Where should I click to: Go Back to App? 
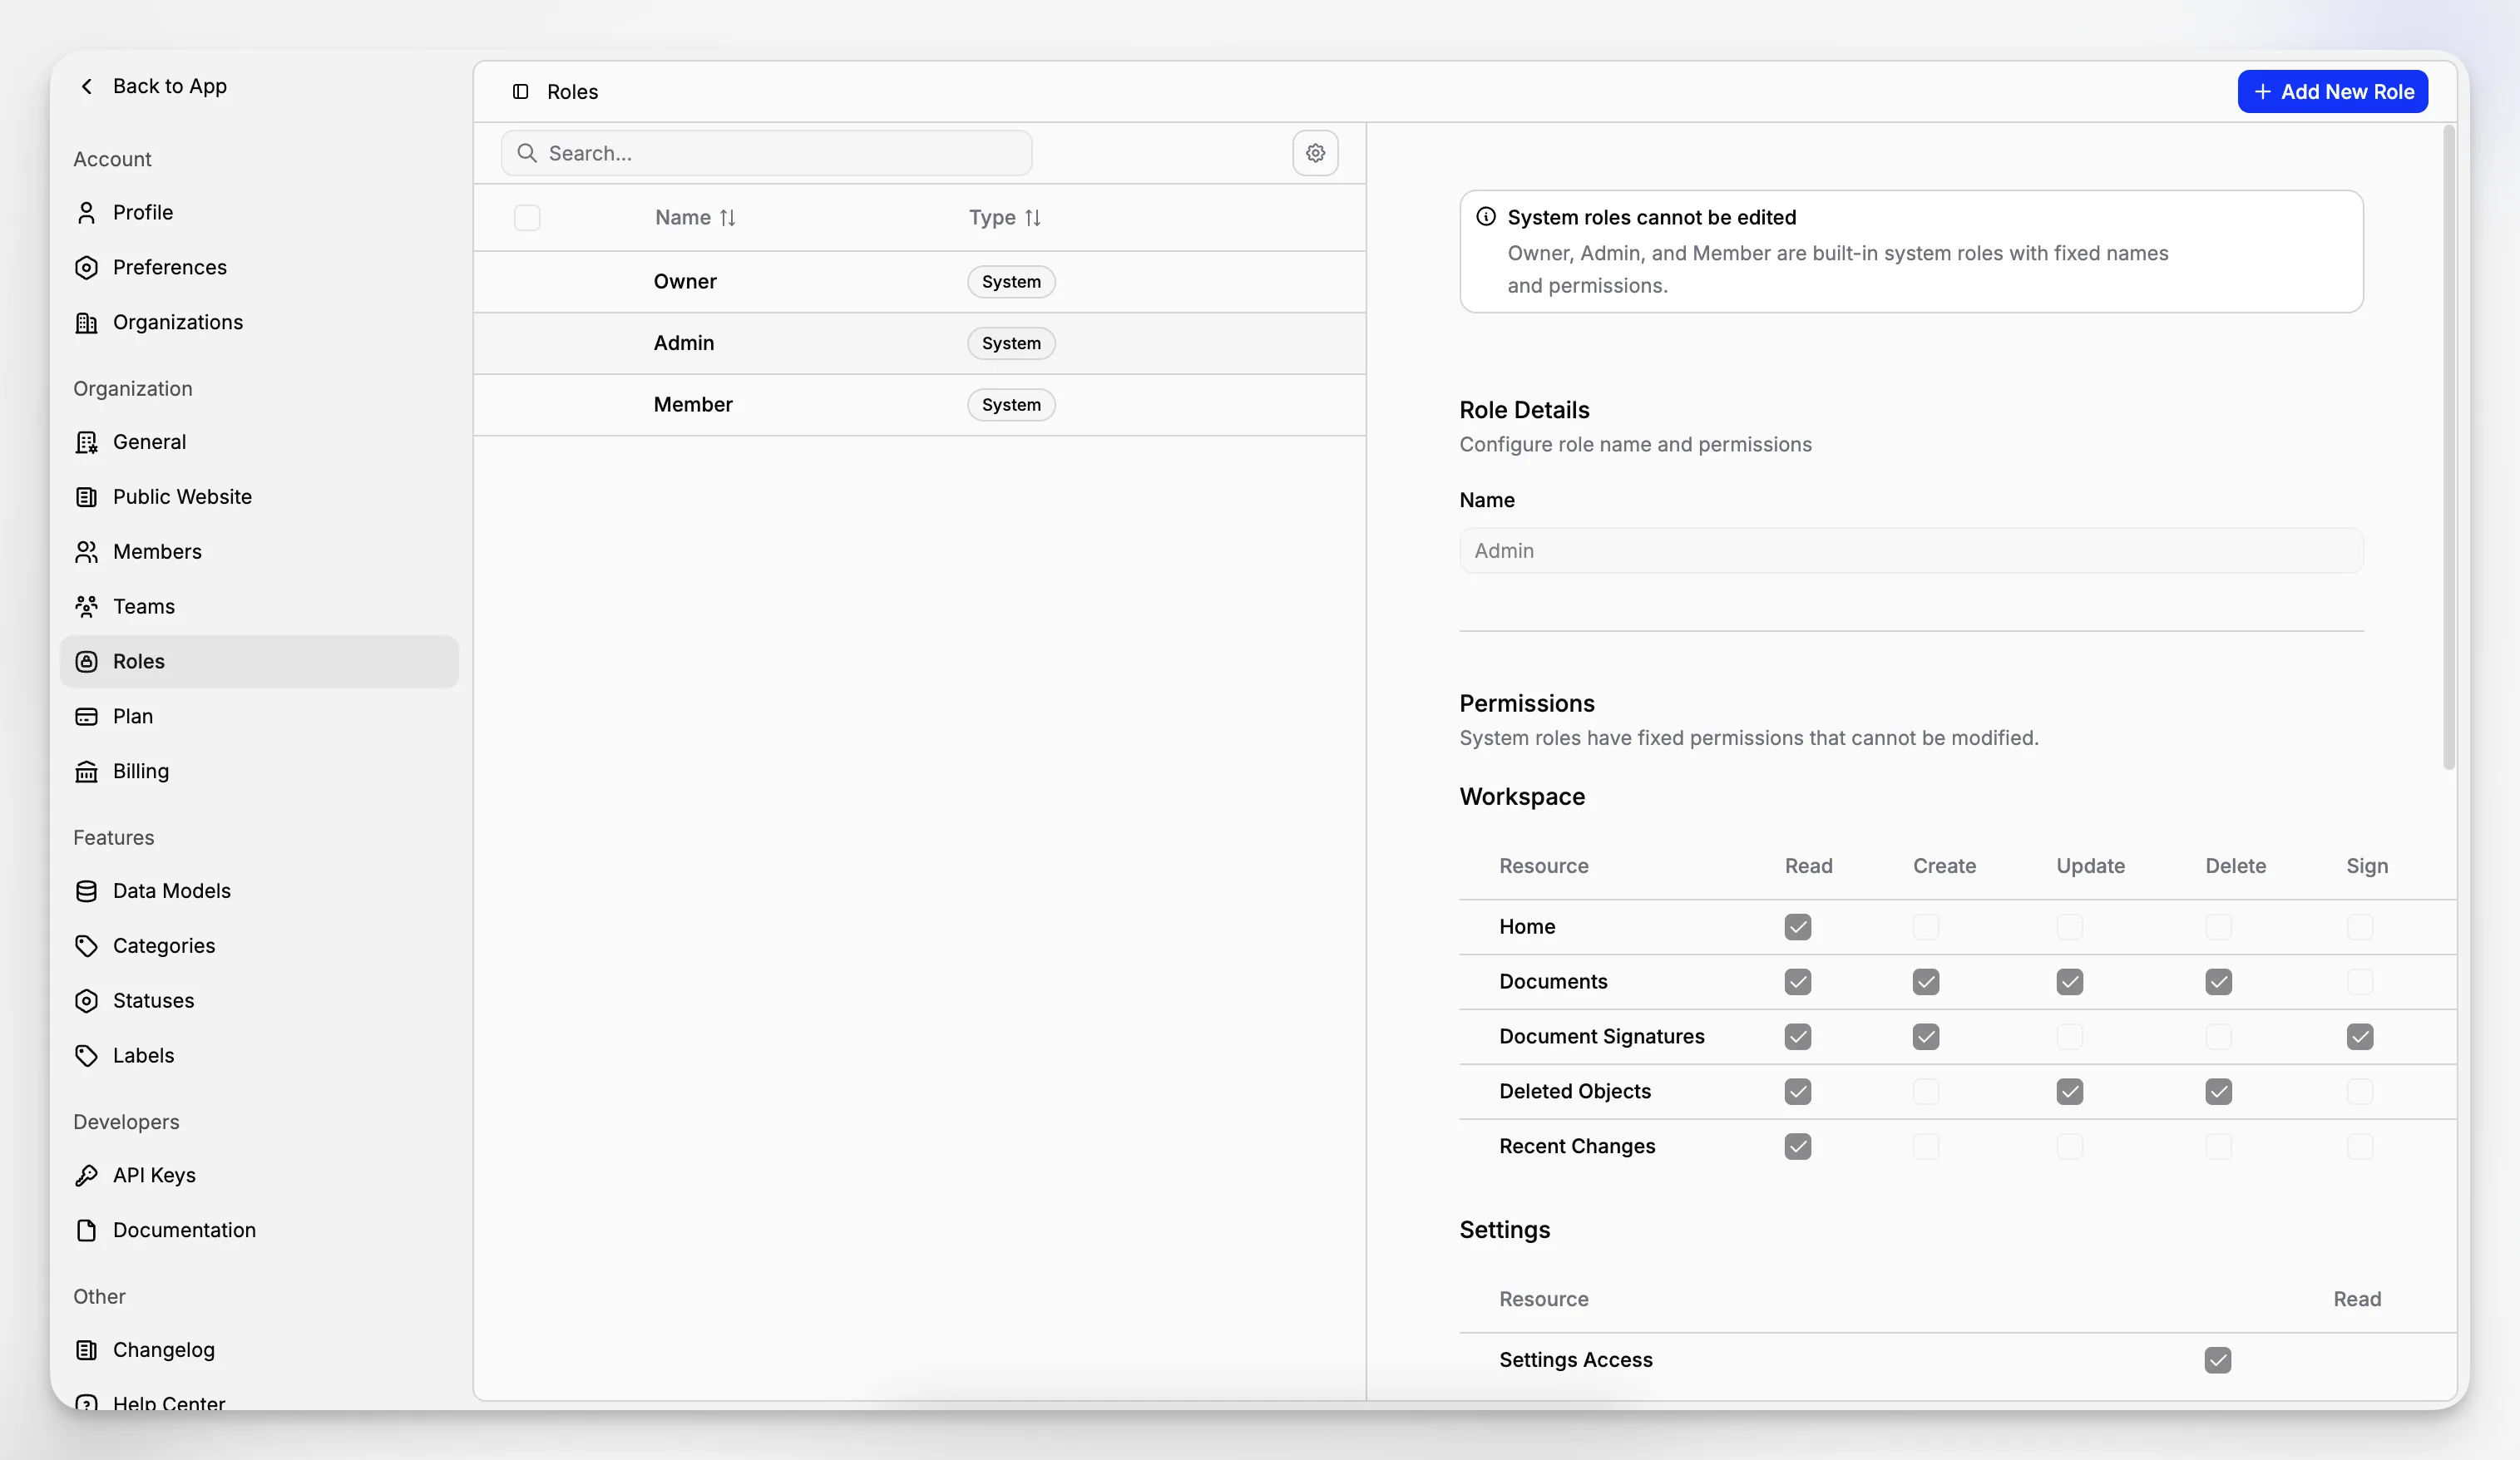[153, 86]
